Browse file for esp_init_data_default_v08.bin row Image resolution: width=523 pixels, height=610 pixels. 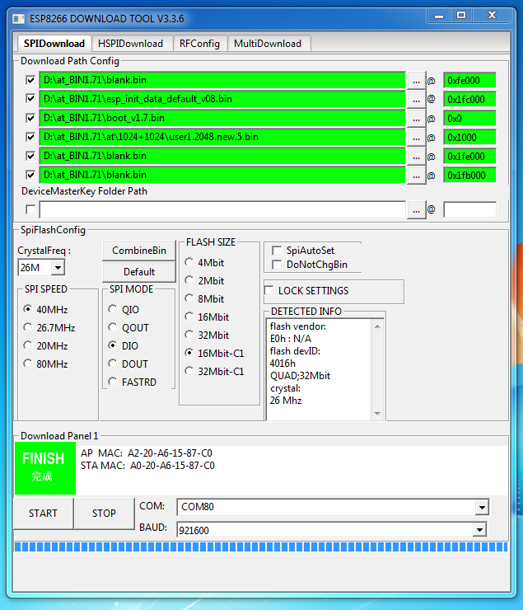416,99
